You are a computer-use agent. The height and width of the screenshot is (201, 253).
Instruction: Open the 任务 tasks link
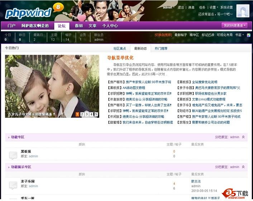[x=202, y=8]
